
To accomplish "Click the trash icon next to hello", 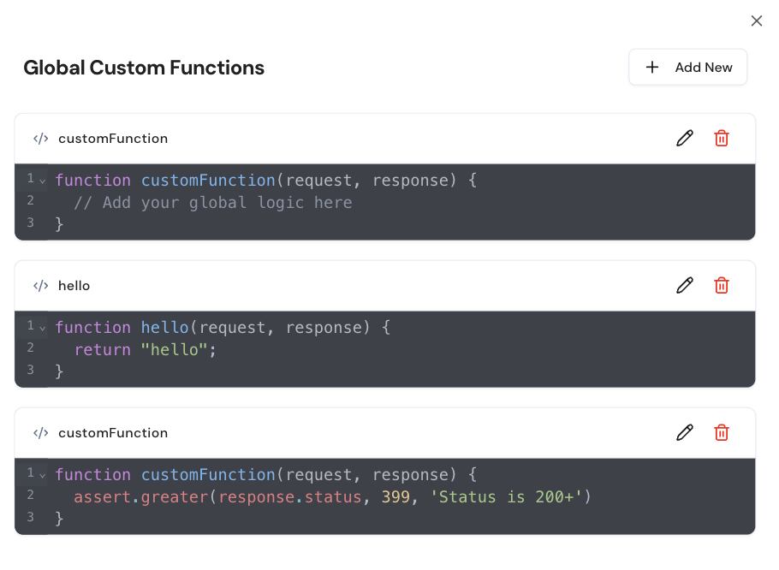I will click(x=722, y=285).
